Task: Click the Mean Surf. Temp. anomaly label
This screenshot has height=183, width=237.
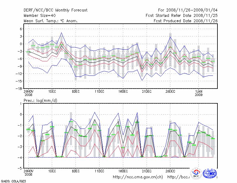Action: [51, 21]
